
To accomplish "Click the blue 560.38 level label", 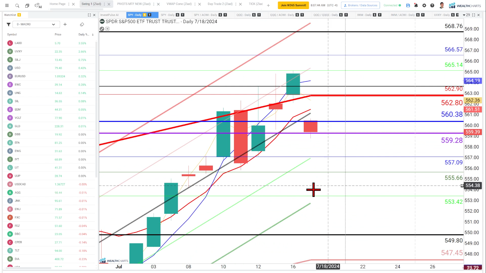I will 452,114.
